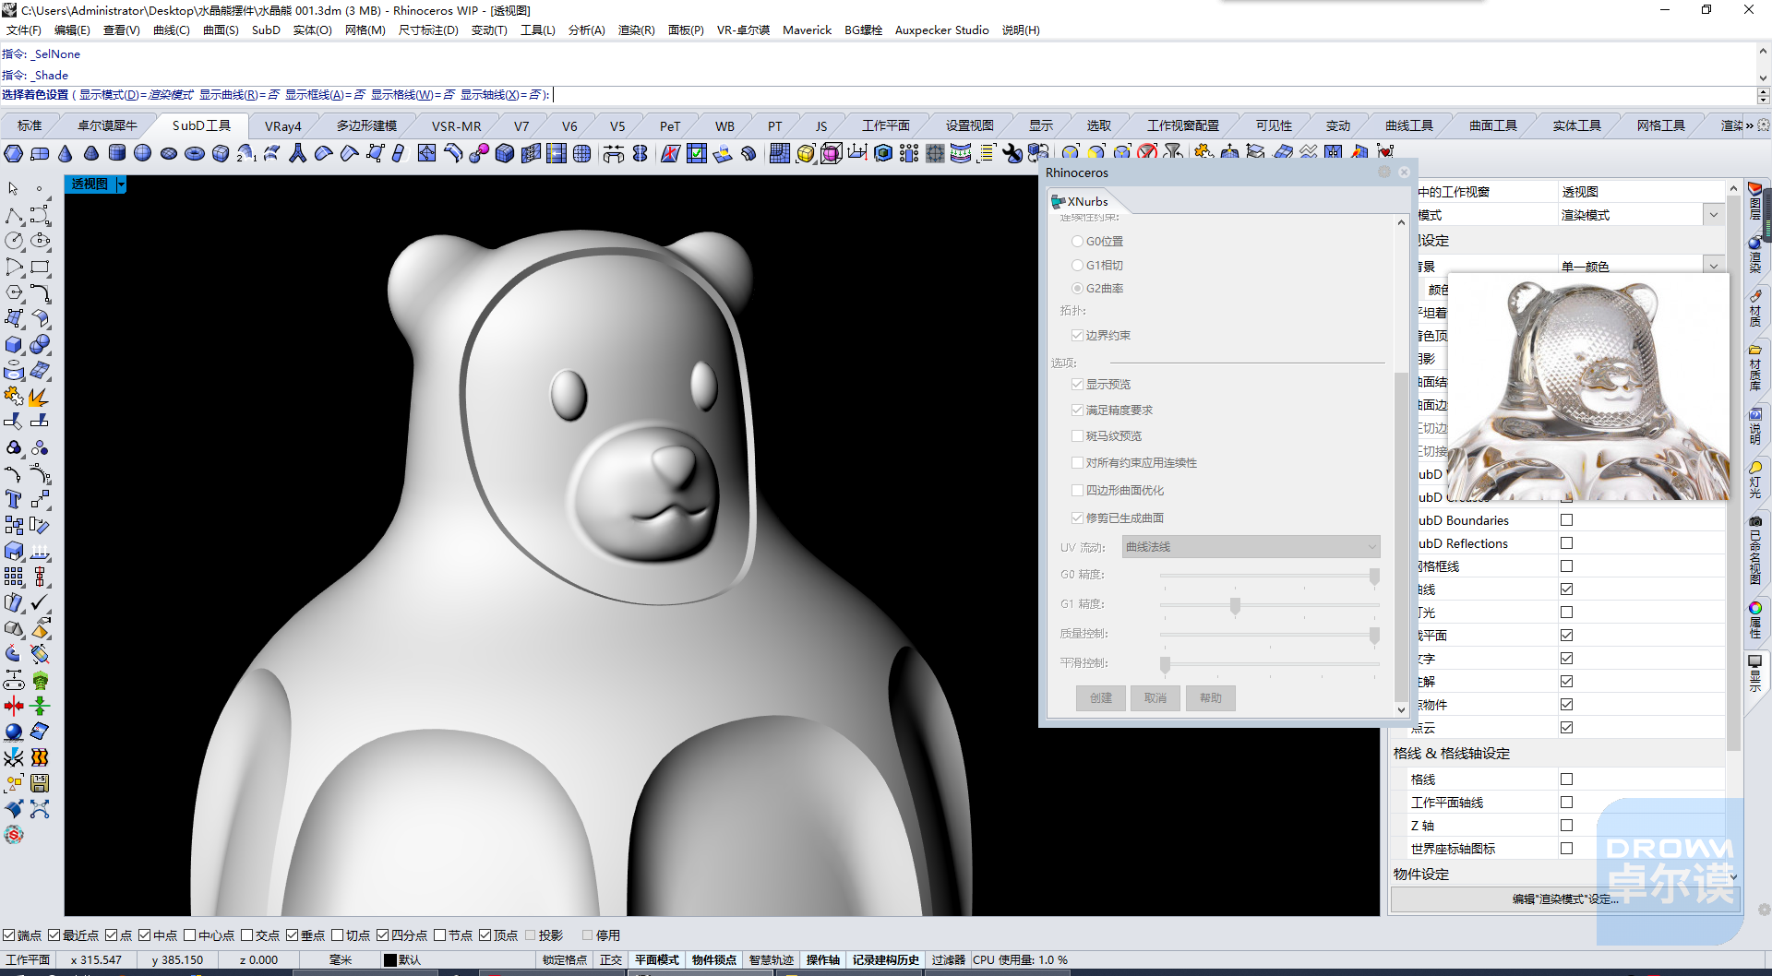Select the SubD torus tool icon
This screenshot has width=1772, height=976.
195,153
